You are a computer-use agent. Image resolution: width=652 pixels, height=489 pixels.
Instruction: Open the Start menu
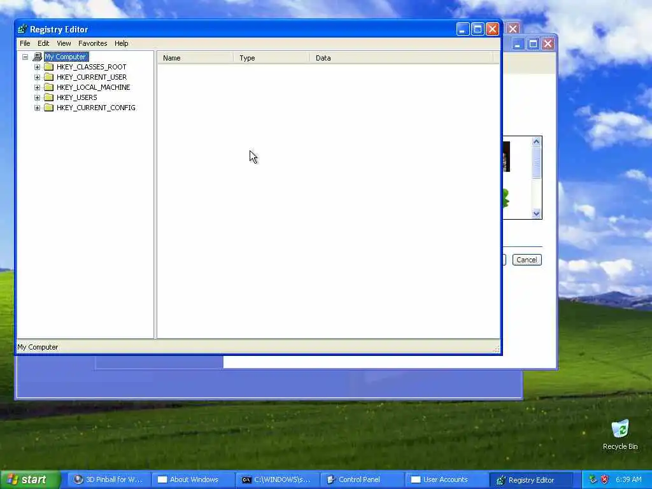coord(30,480)
